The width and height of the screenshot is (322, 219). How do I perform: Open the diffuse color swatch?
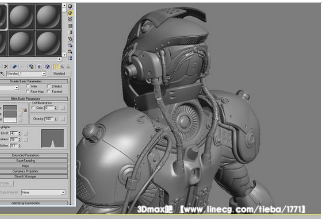coord(10,114)
